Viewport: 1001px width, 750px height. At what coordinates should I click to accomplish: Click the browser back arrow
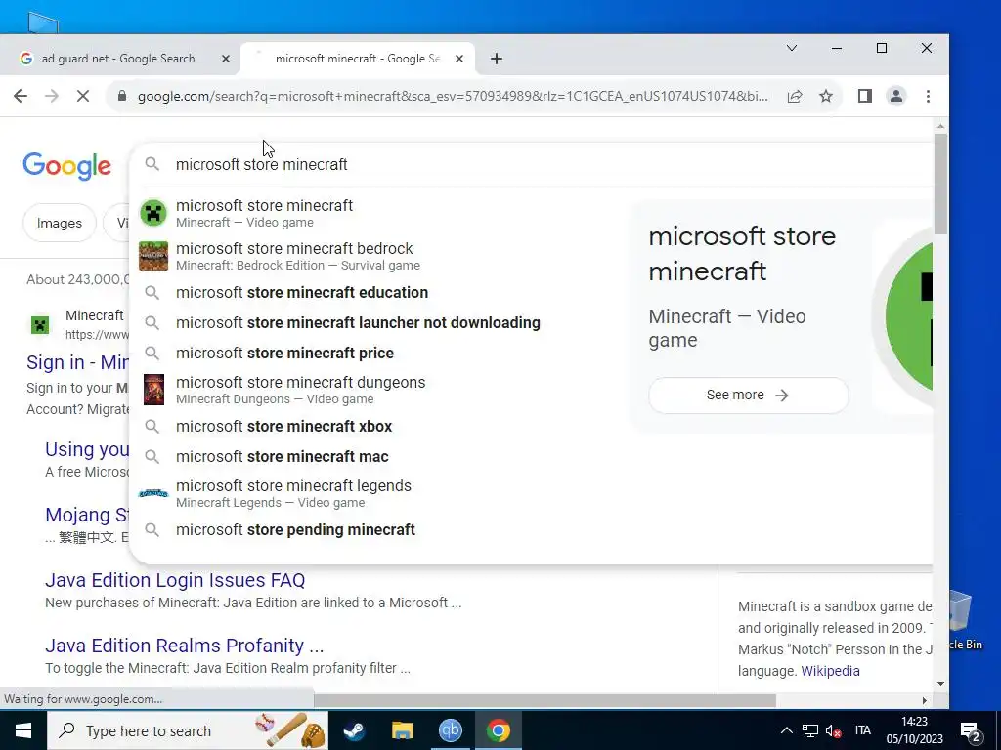pyautogui.click(x=21, y=97)
